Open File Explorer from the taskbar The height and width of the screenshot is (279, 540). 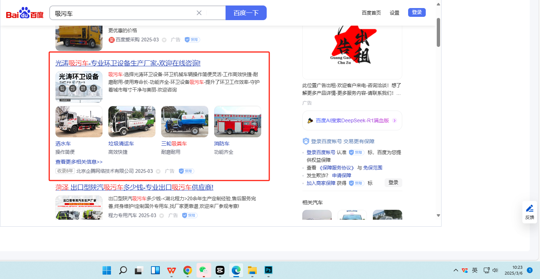coord(252,271)
